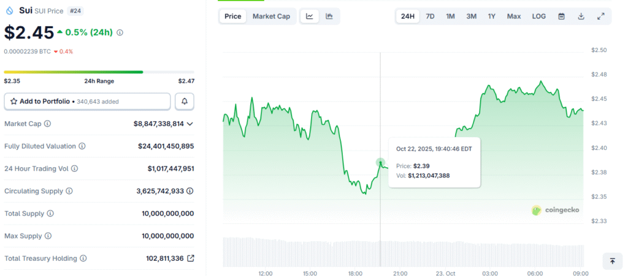Download the chart data
The image size is (628, 276).
[x=581, y=17]
